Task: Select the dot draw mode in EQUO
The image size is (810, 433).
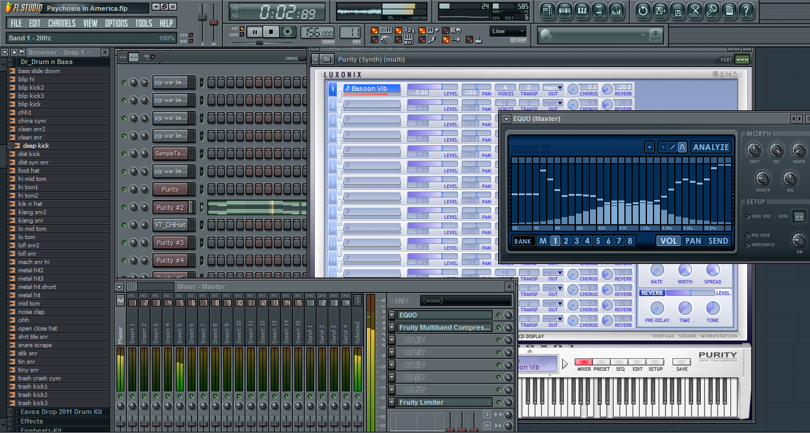Action: [x=663, y=147]
